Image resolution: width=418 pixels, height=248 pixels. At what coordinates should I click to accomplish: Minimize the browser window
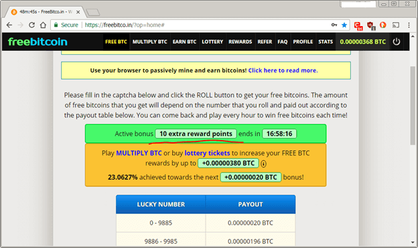[x=384, y=4]
